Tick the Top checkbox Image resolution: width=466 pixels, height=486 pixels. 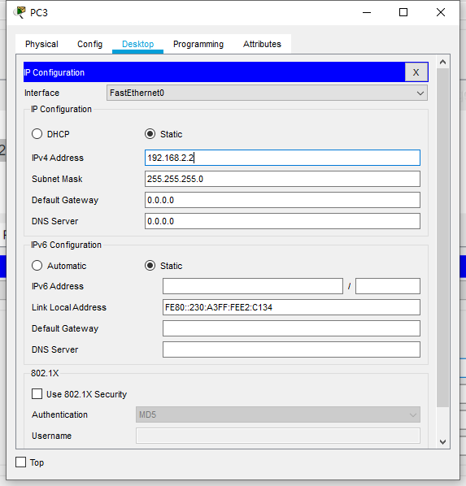21,462
